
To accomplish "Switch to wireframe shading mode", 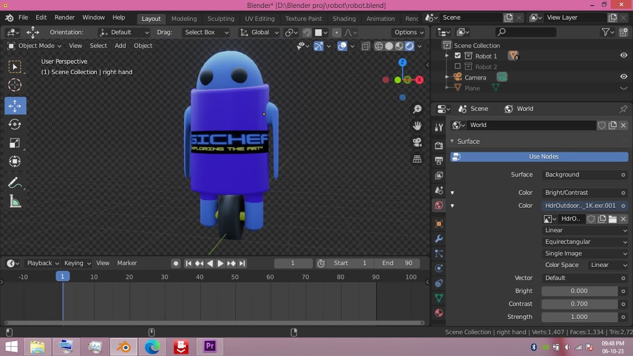I will [x=379, y=46].
